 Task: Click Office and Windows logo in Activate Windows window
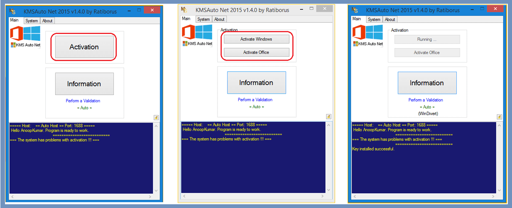pos(197,32)
